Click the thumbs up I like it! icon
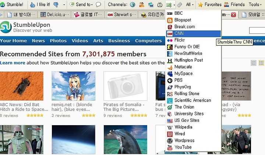This screenshot has height=155, width=265. click(x=33, y=5)
